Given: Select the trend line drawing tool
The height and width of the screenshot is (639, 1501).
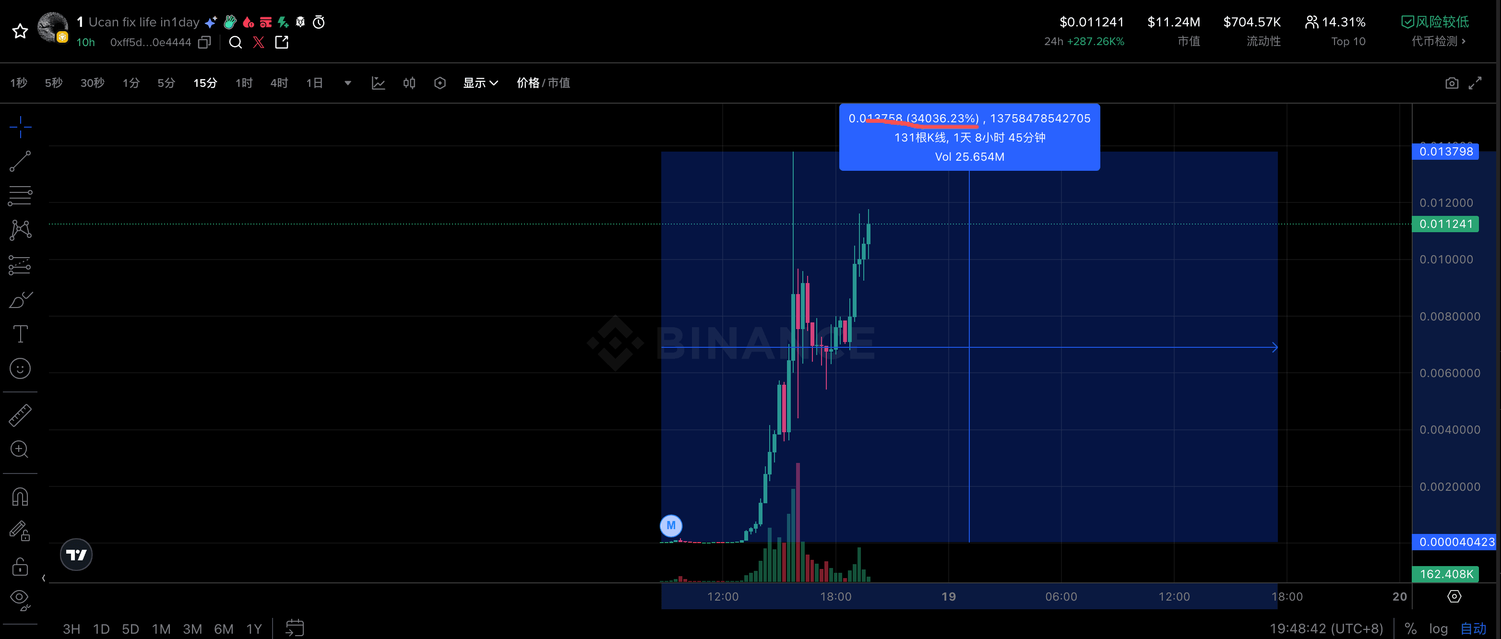Looking at the screenshot, I should pos(20,161).
